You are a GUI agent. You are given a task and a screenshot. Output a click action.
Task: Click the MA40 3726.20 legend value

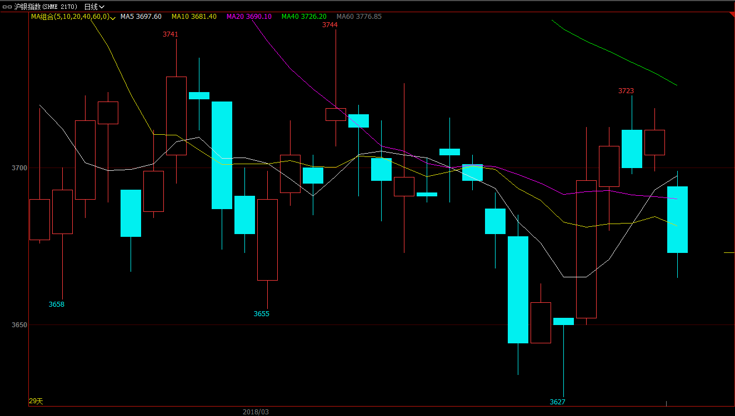[x=304, y=17]
